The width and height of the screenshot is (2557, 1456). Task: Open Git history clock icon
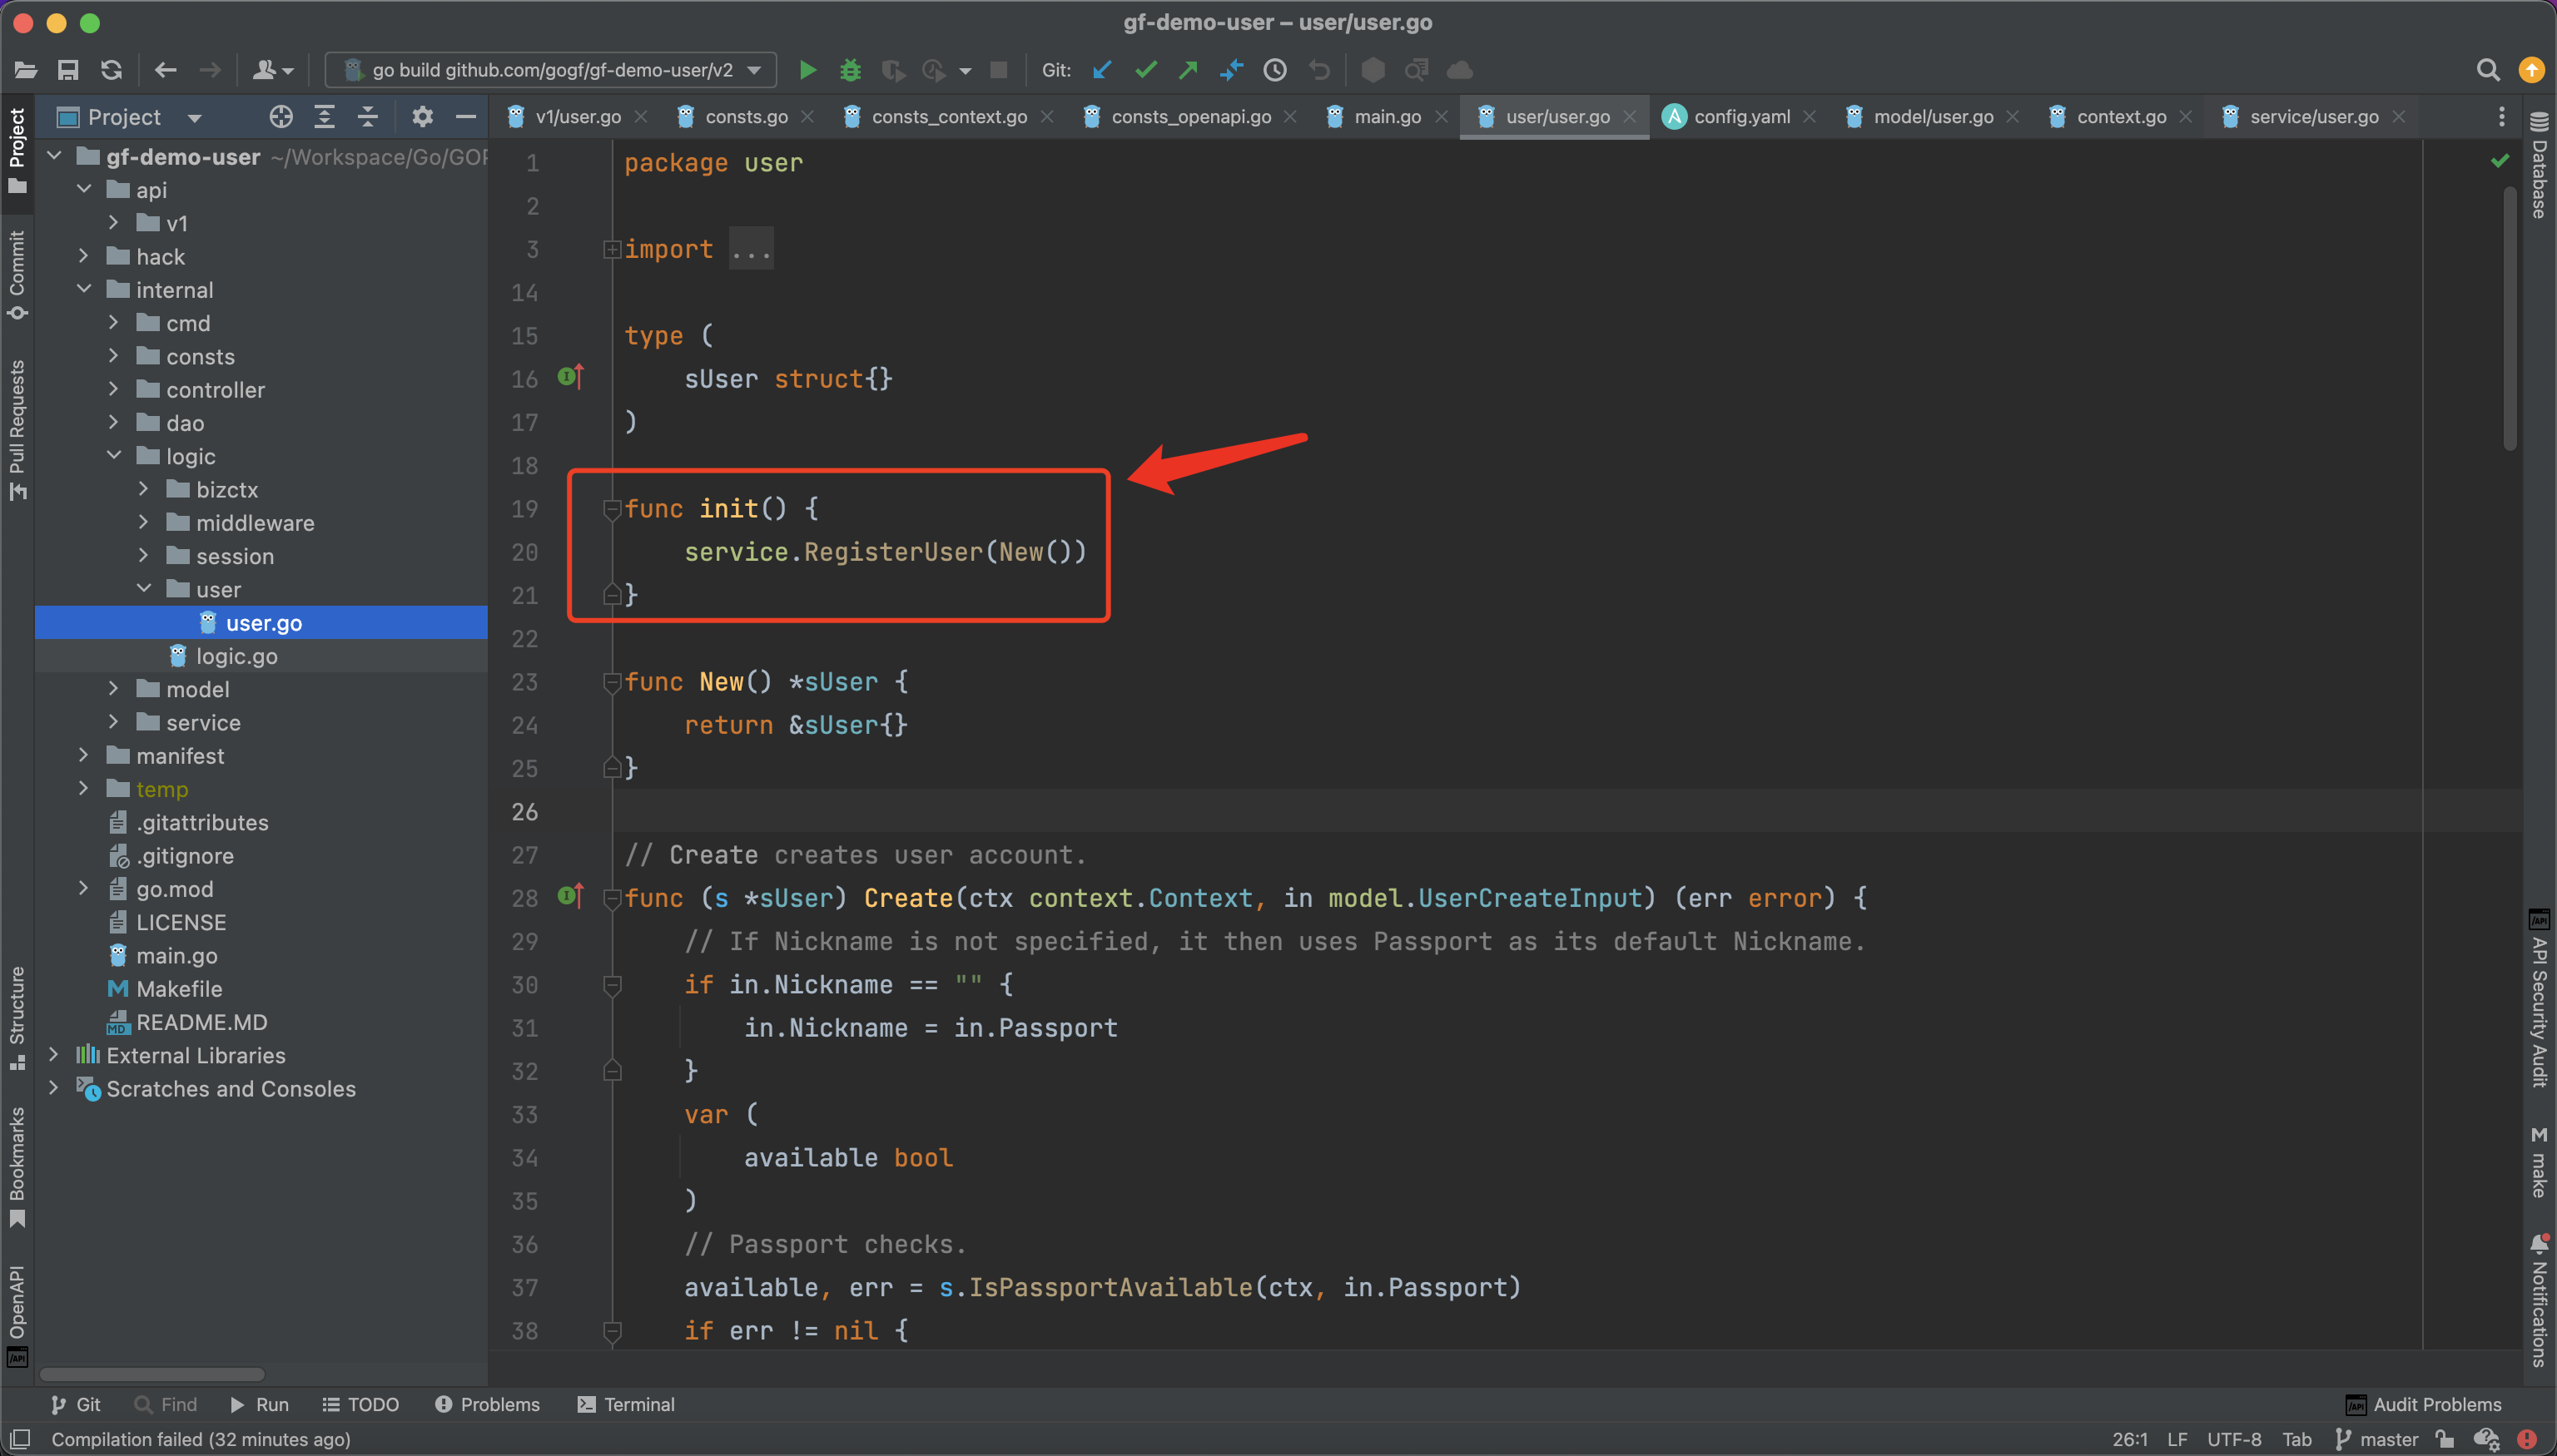[1274, 70]
